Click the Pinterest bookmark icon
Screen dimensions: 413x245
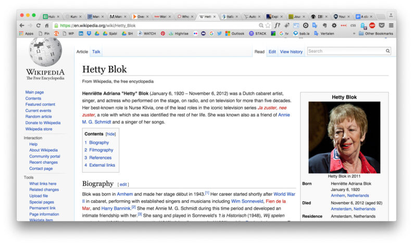pyautogui.click(x=162, y=33)
